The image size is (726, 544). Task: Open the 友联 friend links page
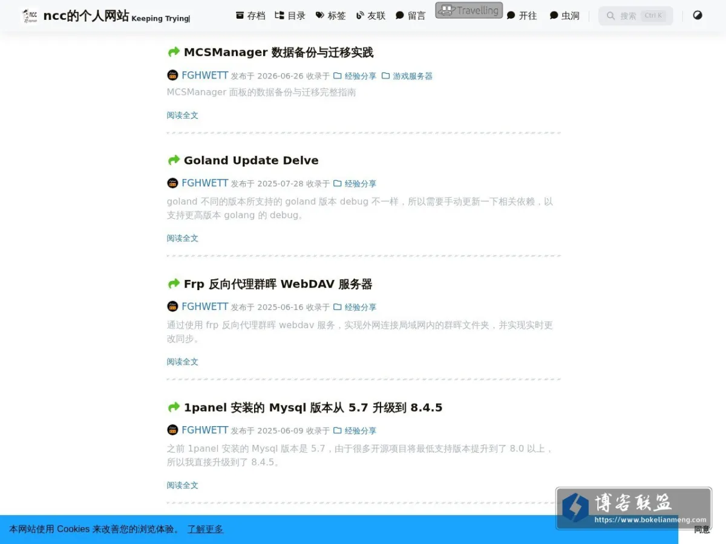coord(371,16)
